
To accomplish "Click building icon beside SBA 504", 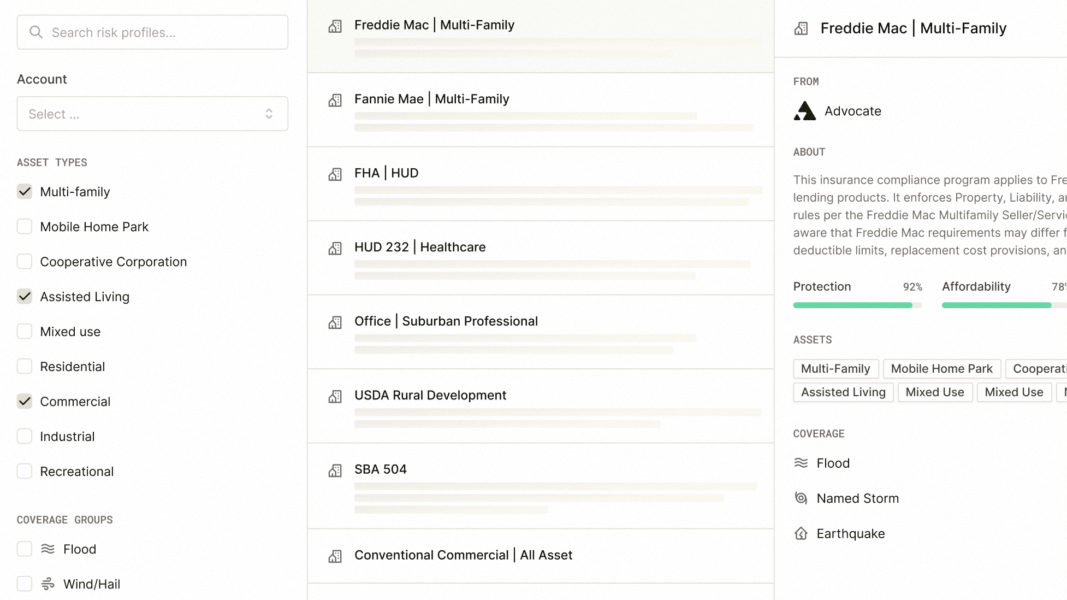I will [x=335, y=470].
